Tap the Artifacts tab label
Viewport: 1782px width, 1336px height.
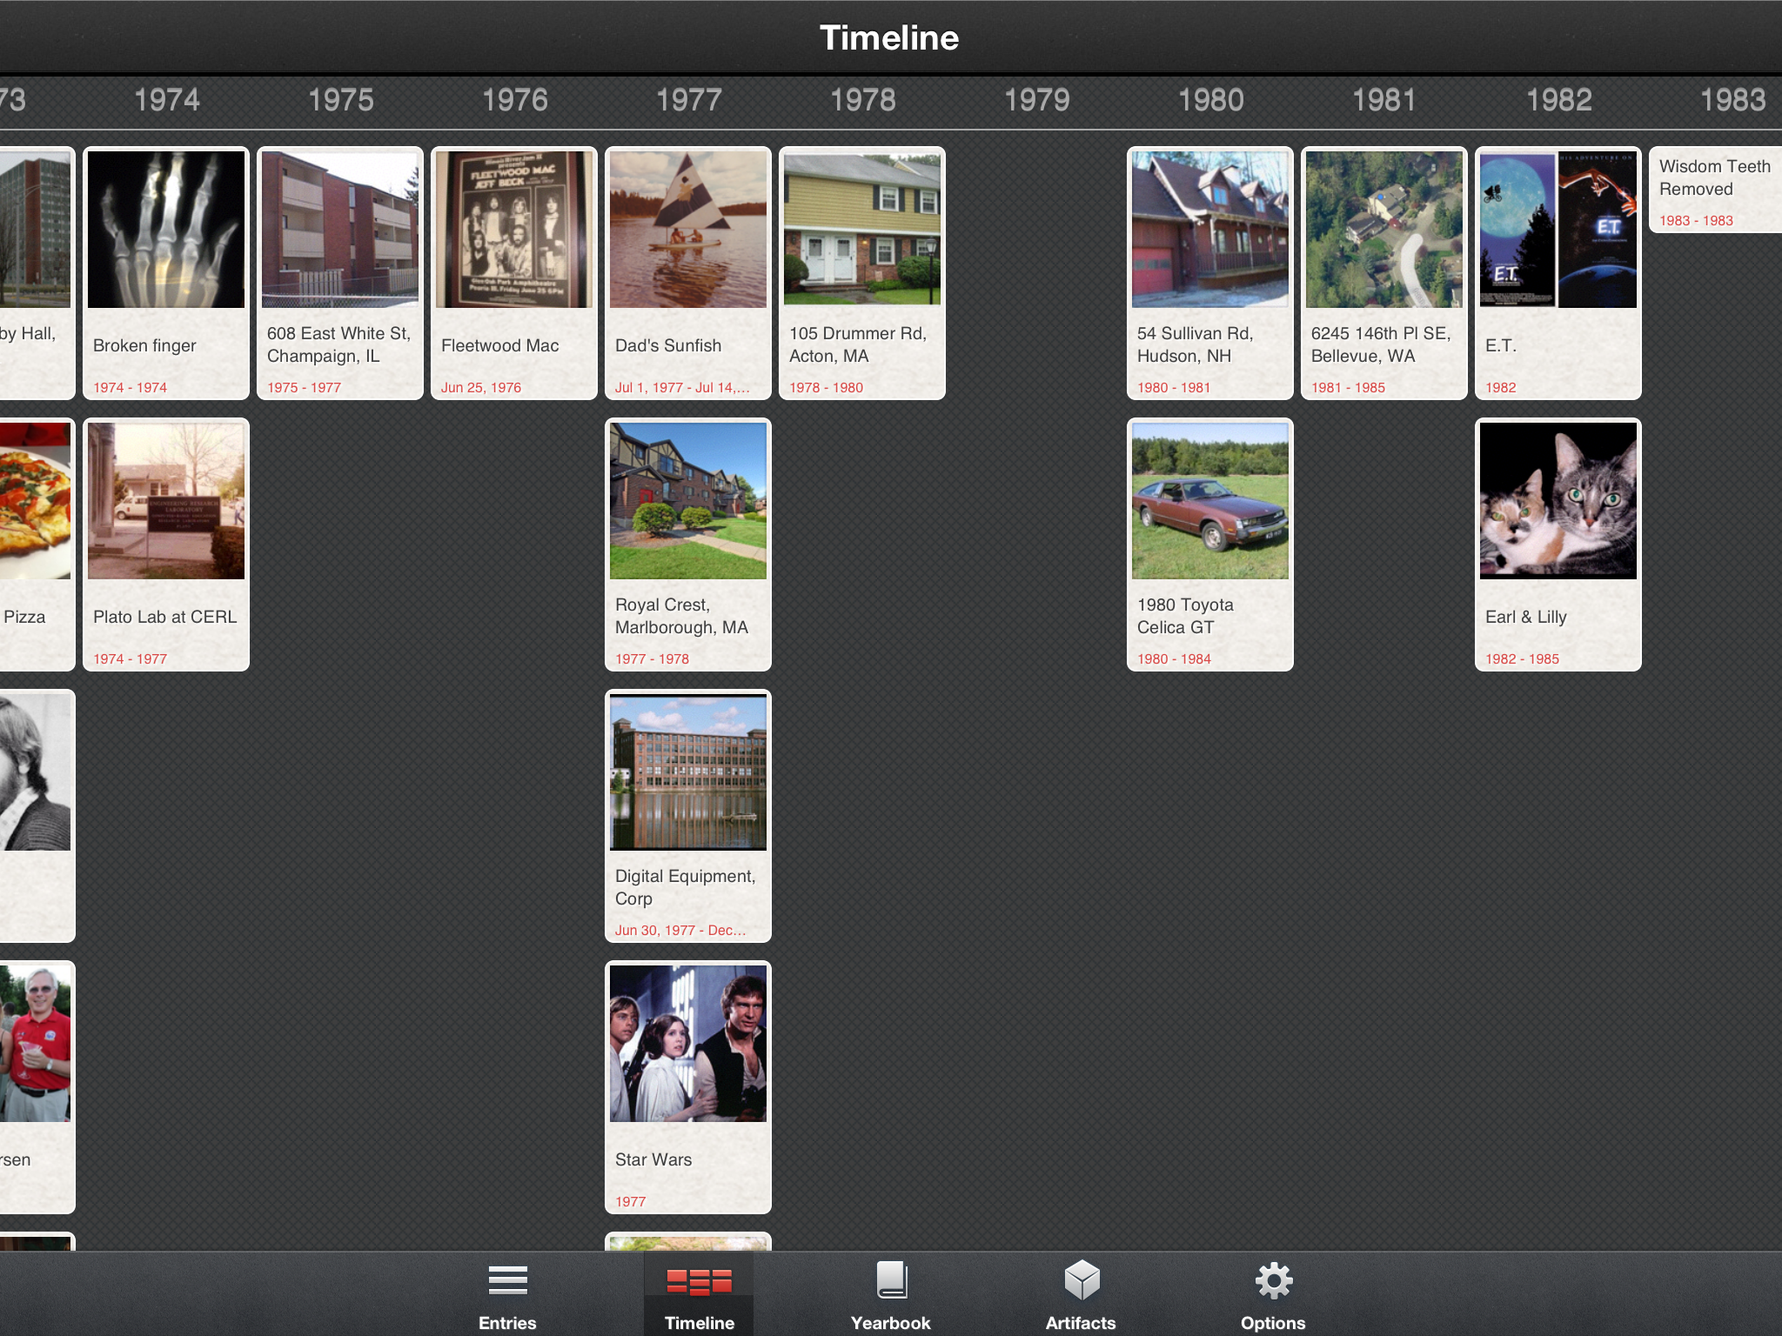(1081, 1322)
